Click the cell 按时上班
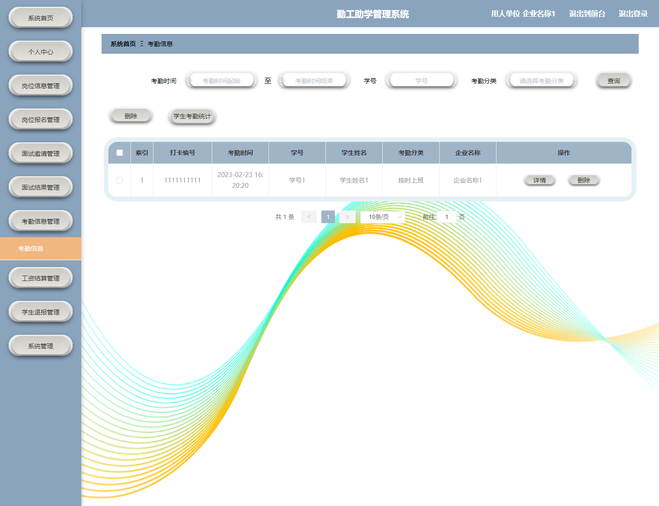Image resolution: width=659 pixels, height=506 pixels. (x=411, y=180)
